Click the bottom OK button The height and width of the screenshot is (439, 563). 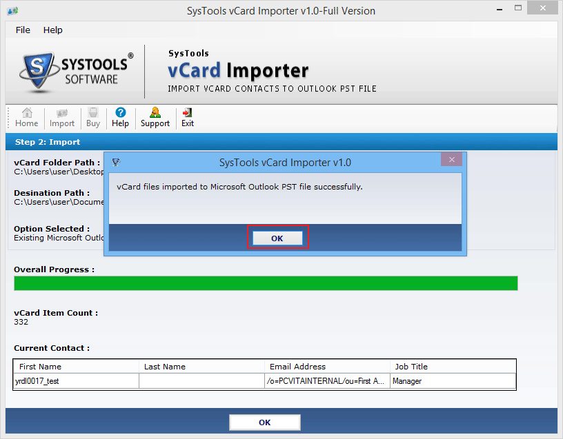point(265,422)
